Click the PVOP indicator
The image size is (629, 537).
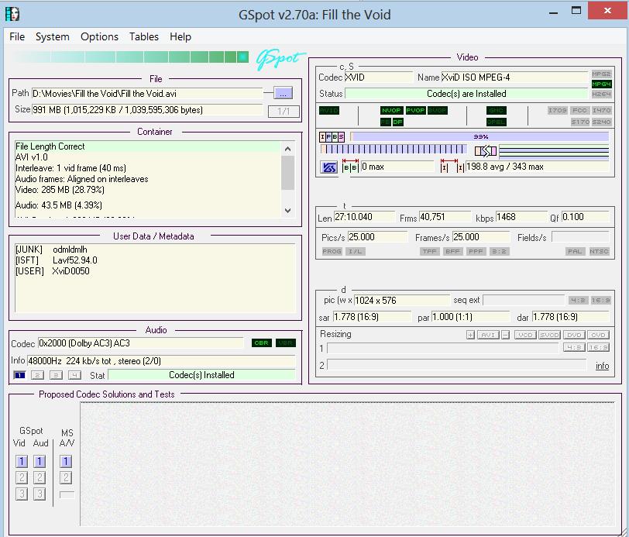(x=415, y=110)
